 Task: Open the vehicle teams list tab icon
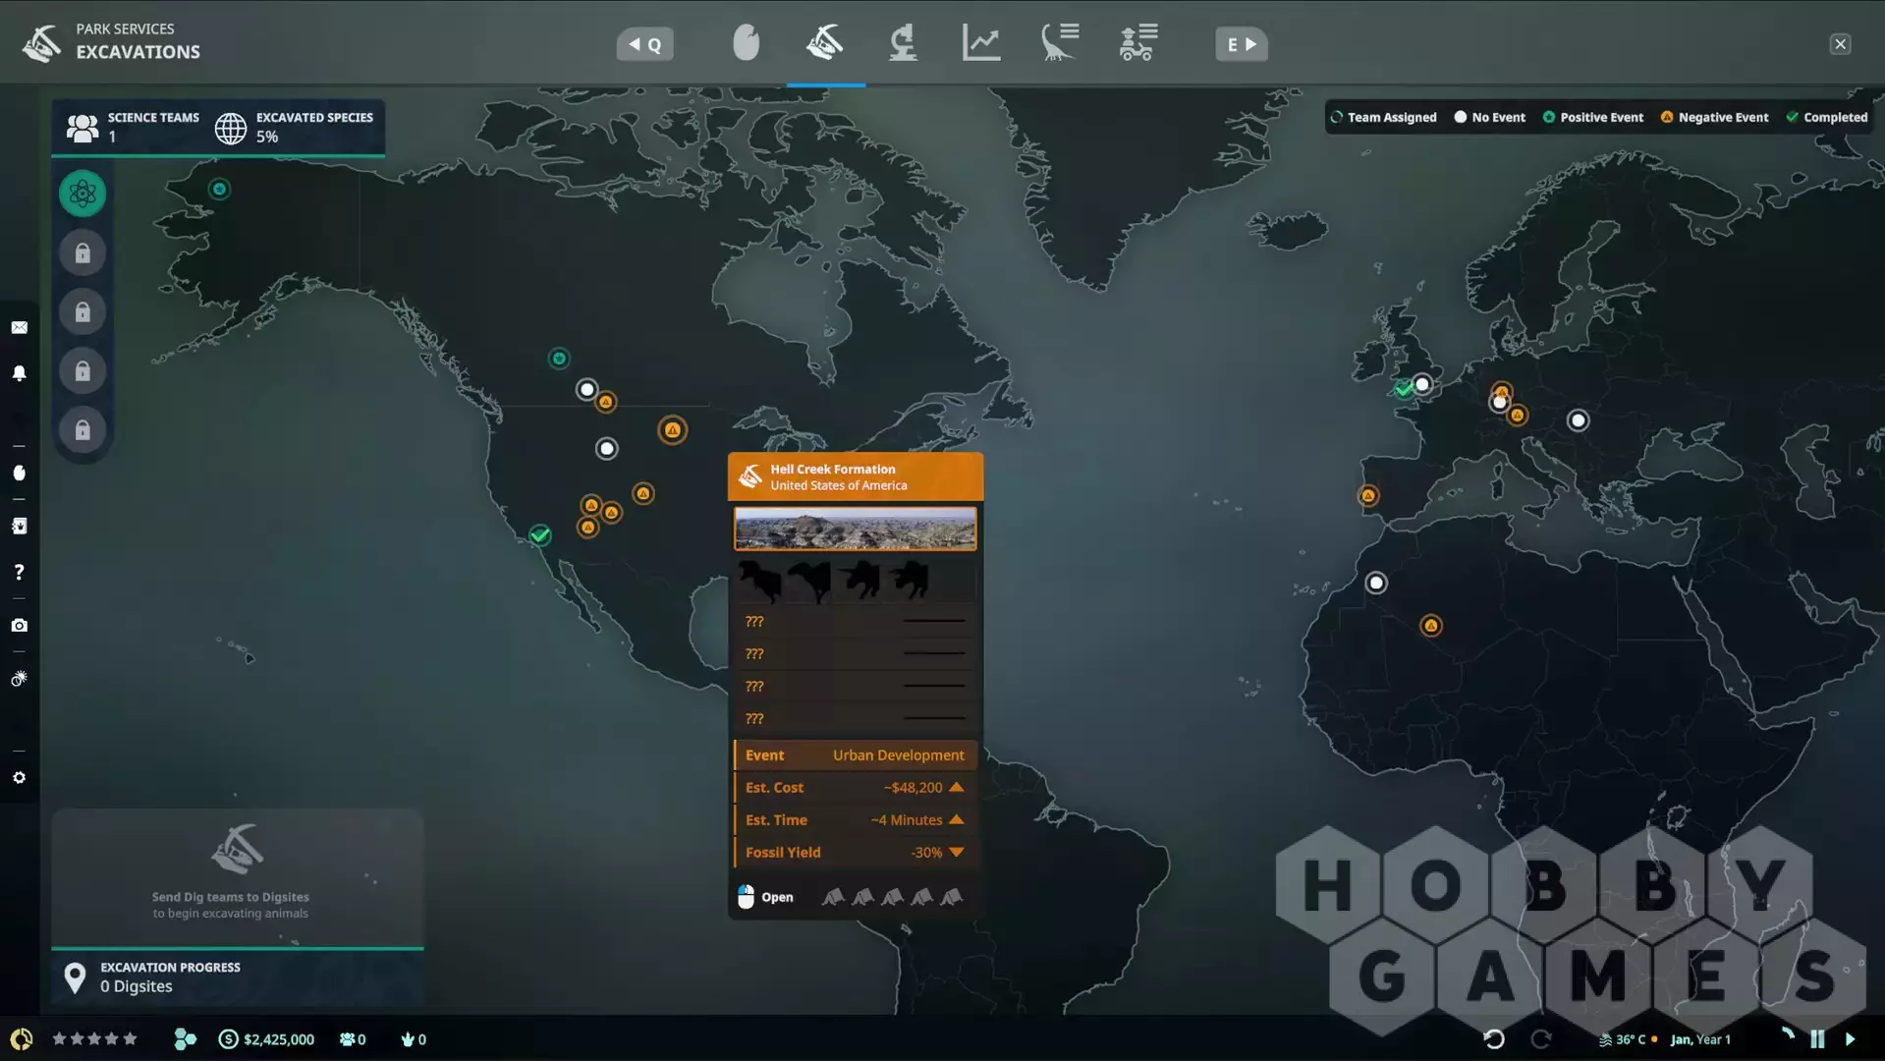click(1138, 44)
